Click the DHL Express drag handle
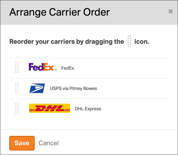178x155 pixels. click(x=17, y=109)
